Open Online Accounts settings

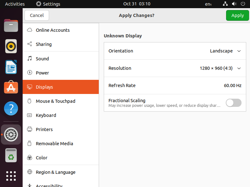tap(61, 30)
